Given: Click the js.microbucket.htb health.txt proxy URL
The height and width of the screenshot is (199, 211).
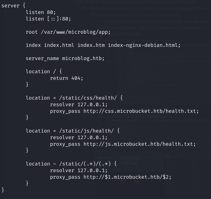Looking at the screenshot, I should point(139,144).
